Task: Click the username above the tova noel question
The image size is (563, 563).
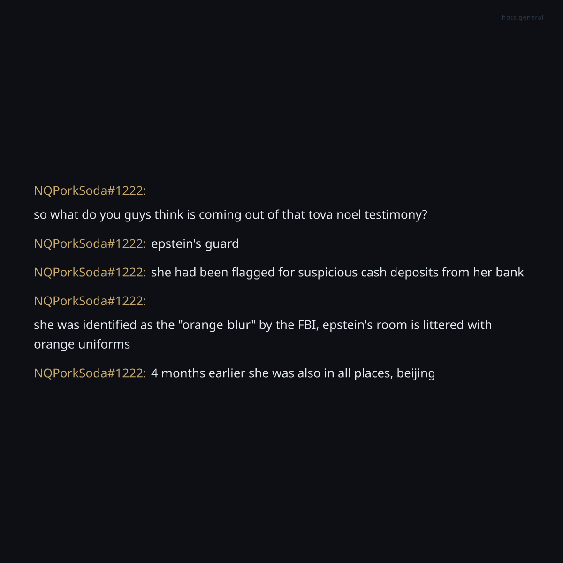Action: coord(90,190)
